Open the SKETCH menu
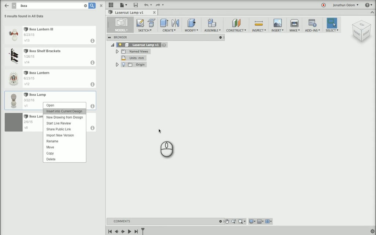The width and height of the screenshot is (376, 235). 145,30
